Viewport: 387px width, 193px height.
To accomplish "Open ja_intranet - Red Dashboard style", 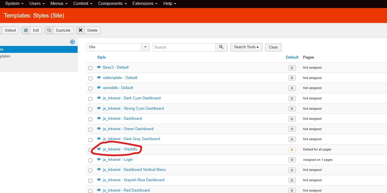I will point(127,190).
